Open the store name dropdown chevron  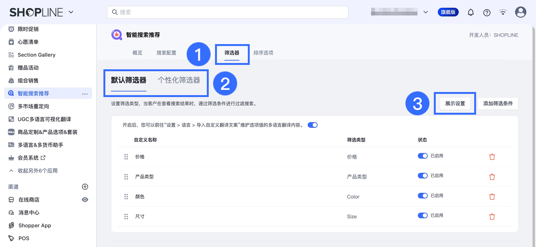(426, 12)
